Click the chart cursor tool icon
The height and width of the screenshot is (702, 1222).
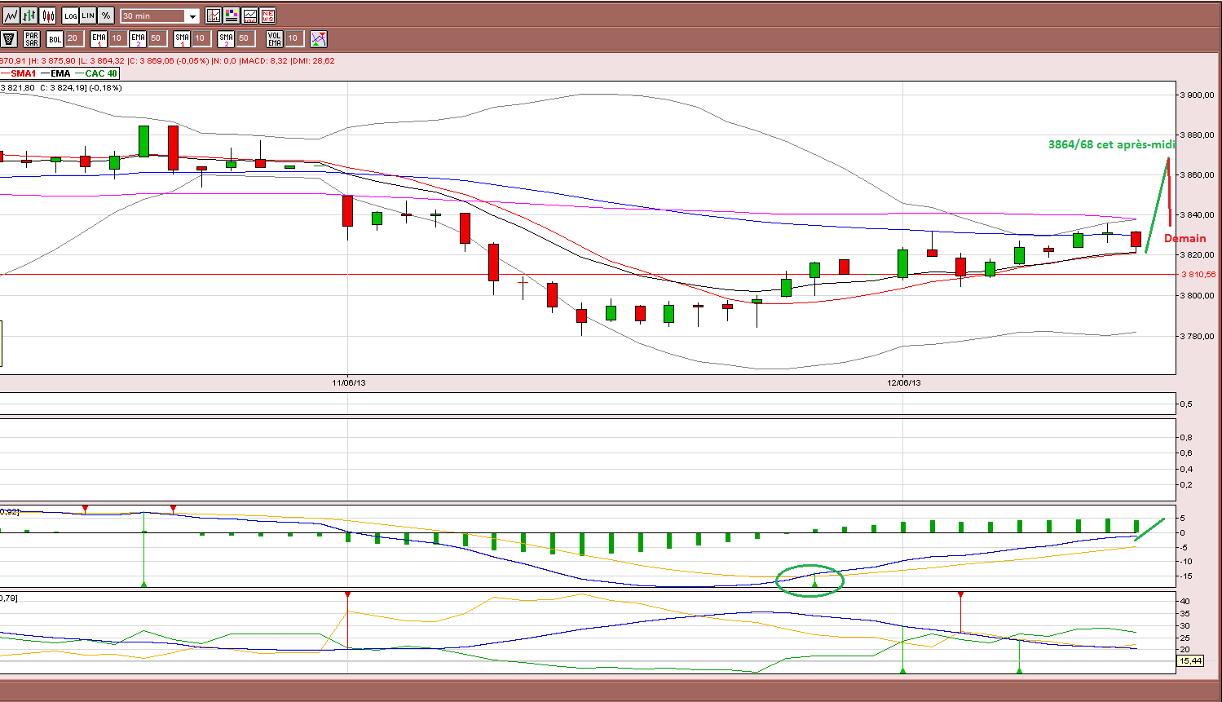(214, 15)
